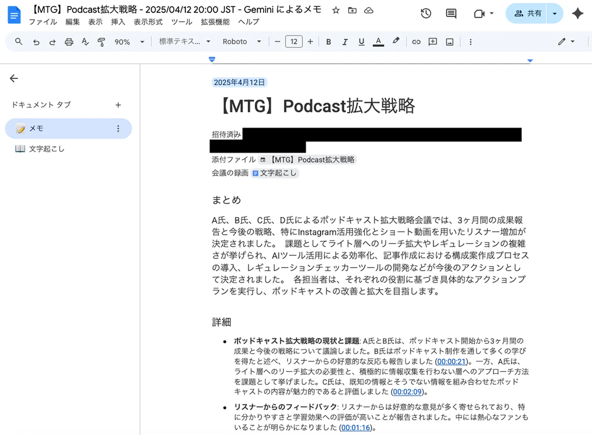Redo the last action
This screenshot has width=592, height=435.
point(52,42)
